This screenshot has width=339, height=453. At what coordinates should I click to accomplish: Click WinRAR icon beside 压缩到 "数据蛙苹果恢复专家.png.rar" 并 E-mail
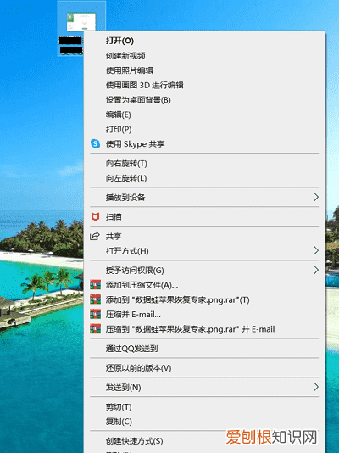tap(95, 329)
